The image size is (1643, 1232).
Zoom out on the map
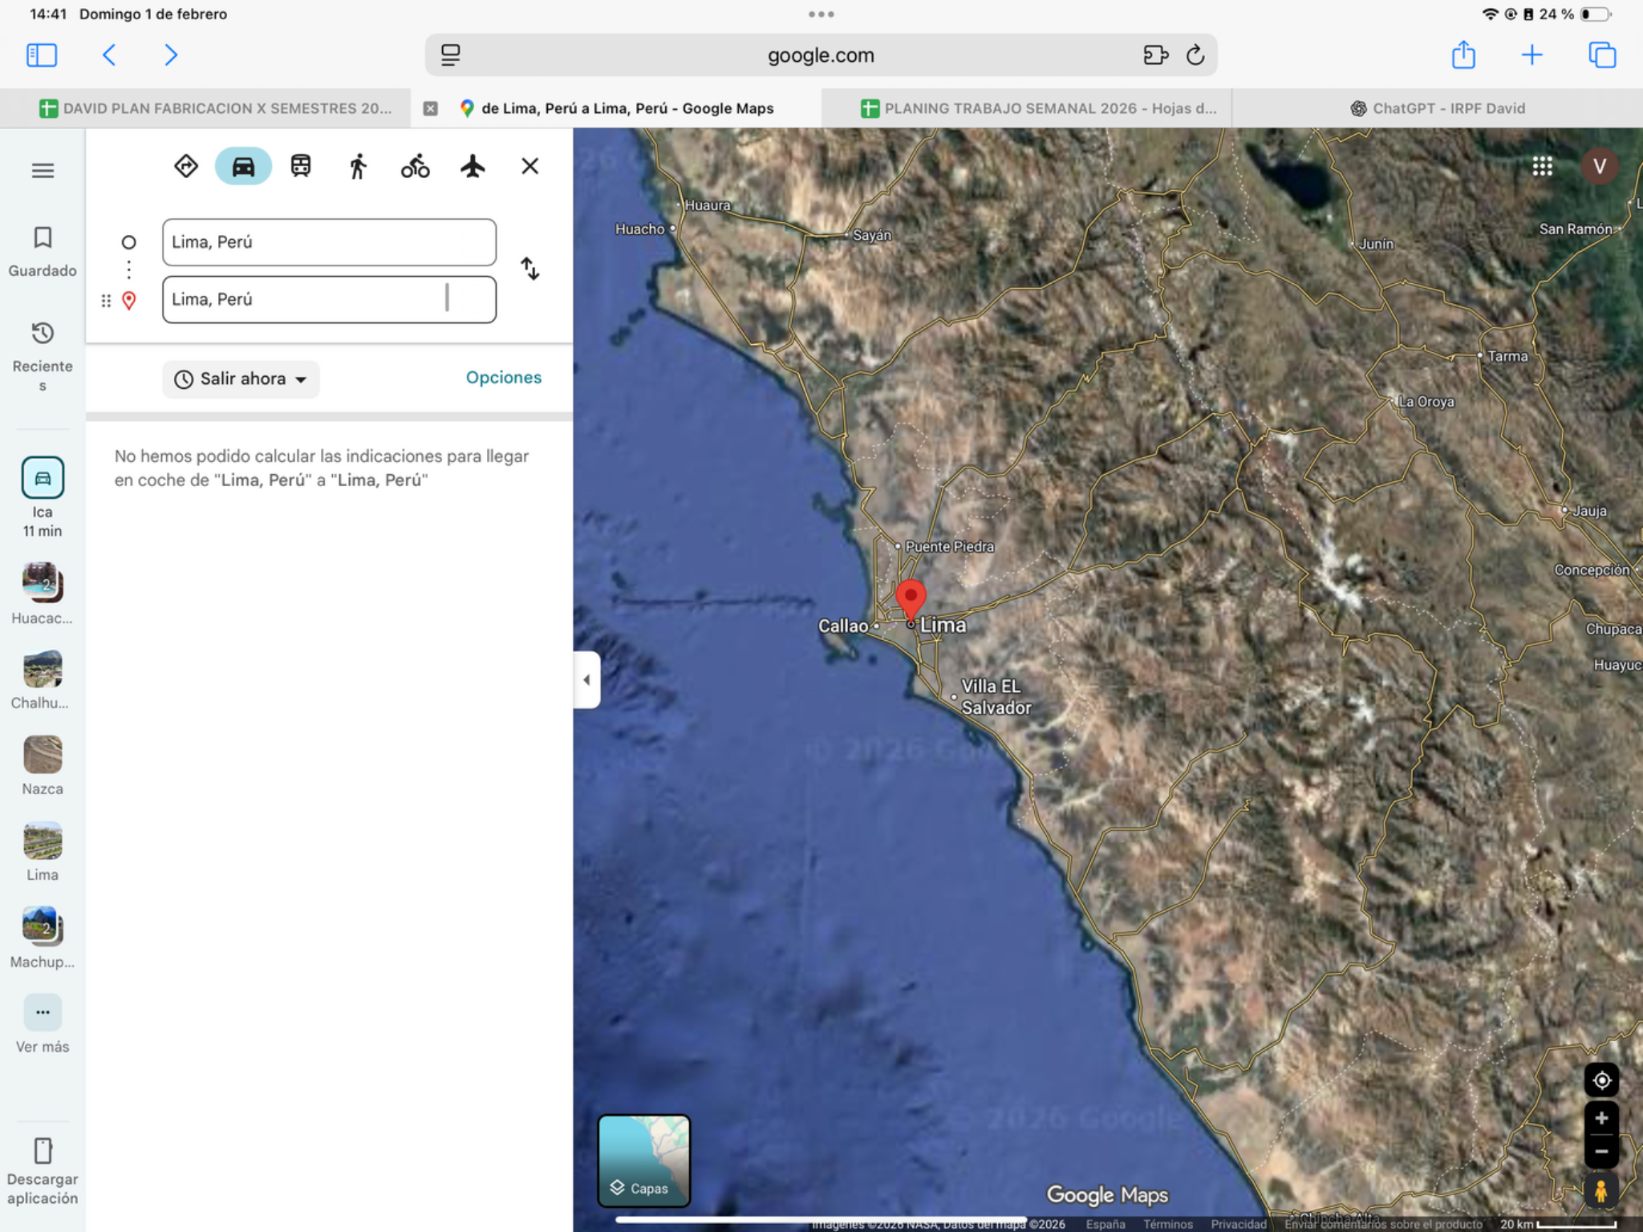(x=1601, y=1151)
